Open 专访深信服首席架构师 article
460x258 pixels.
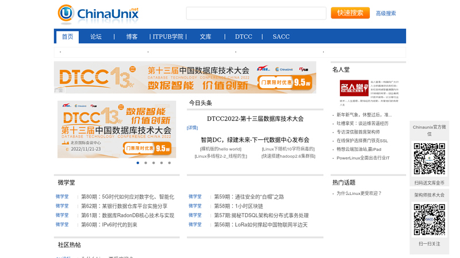(x=358, y=132)
